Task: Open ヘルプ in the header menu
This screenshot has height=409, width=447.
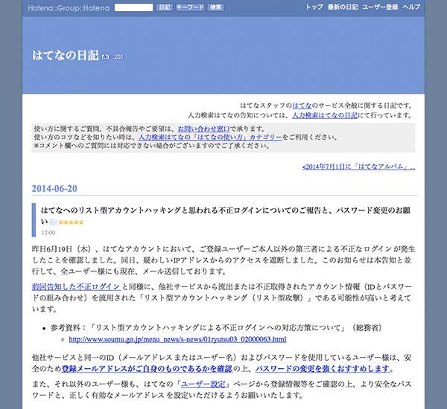Action: click(x=411, y=7)
